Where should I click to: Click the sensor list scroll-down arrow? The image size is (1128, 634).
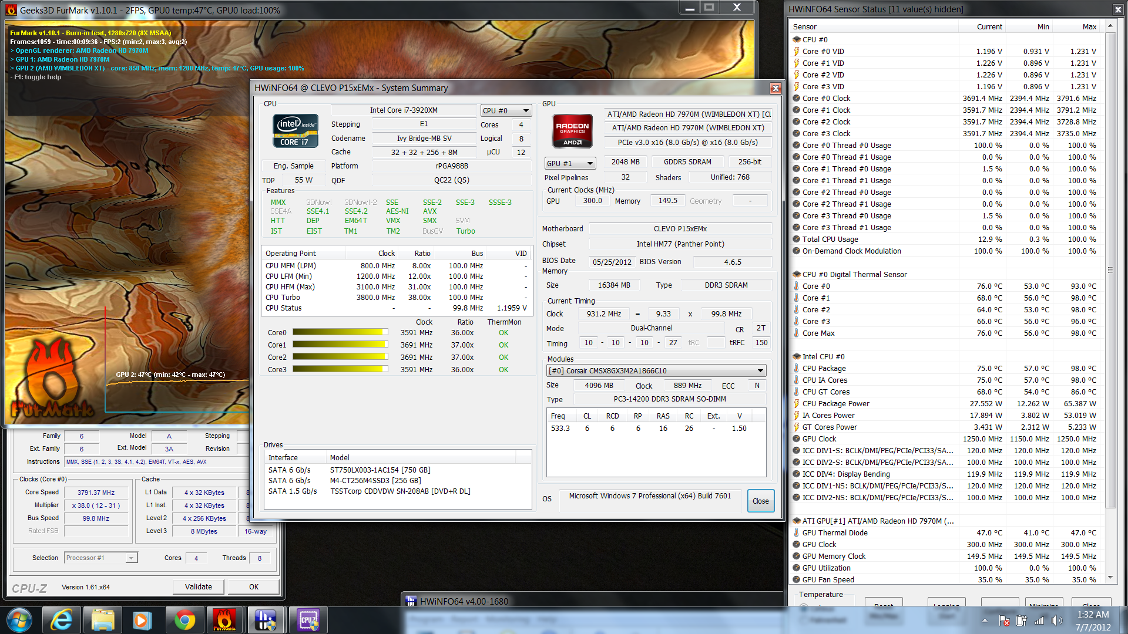click(x=1110, y=578)
